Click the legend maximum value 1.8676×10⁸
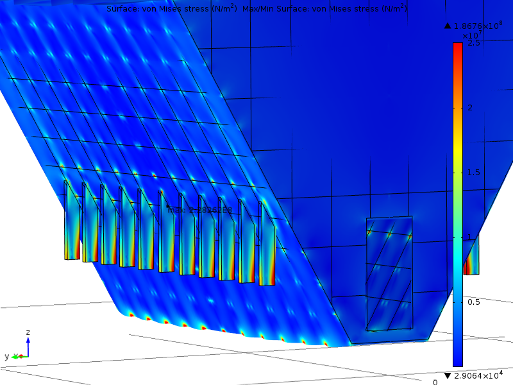The height and width of the screenshot is (385, 513). click(478, 26)
